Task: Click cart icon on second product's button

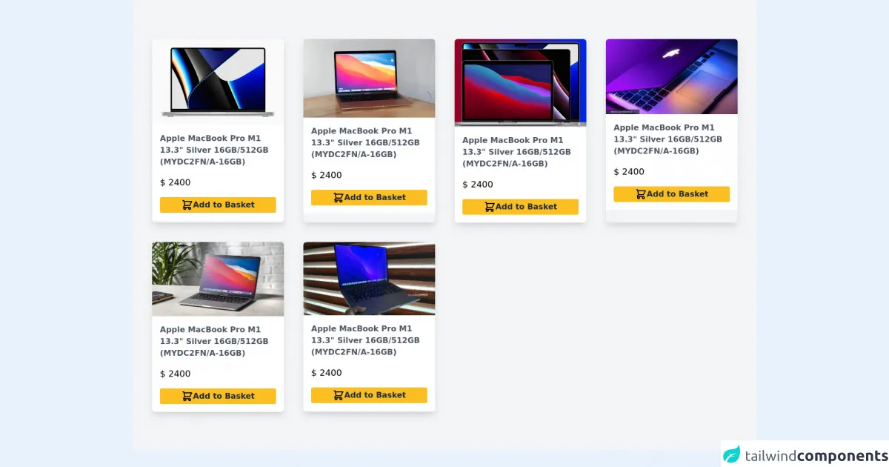Action: tap(338, 197)
